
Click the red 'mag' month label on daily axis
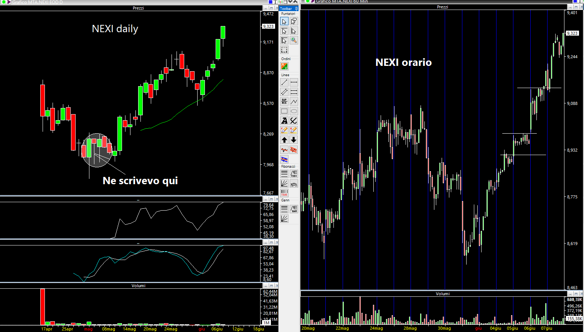click(x=88, y=329)
